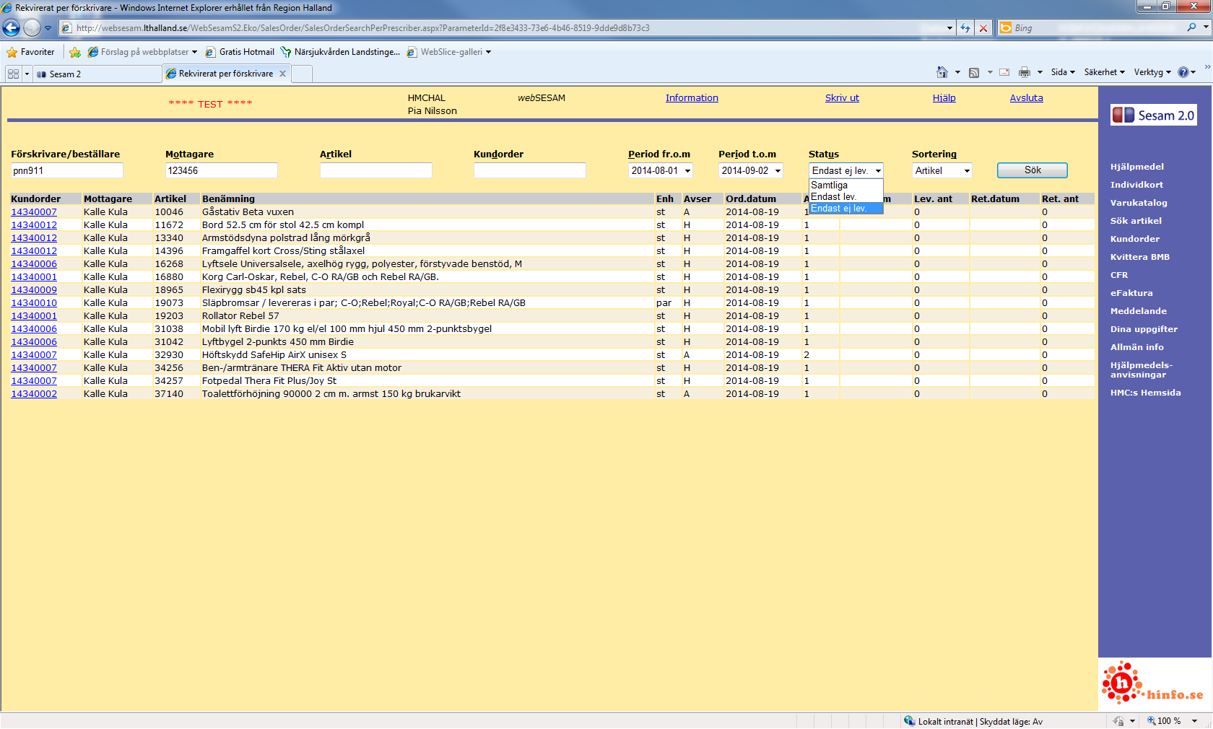Click the Stop loading red X icon
This screenshot has height=729, width=1213.
(x=983, y=28)
